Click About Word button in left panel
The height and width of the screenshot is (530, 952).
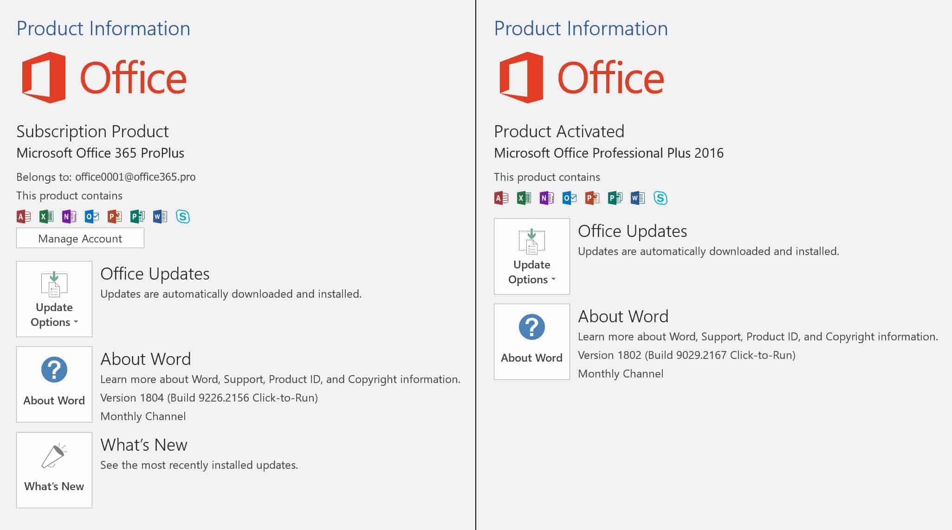coord(53,385)
